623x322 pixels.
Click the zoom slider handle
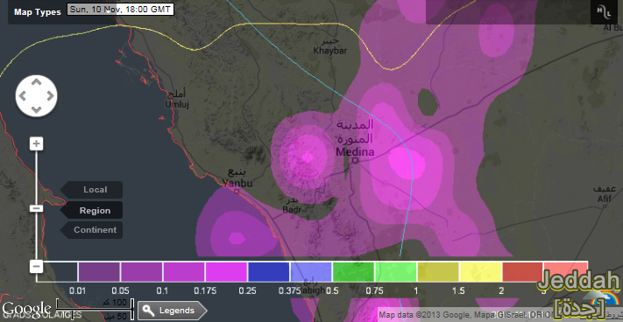point(36,208)
